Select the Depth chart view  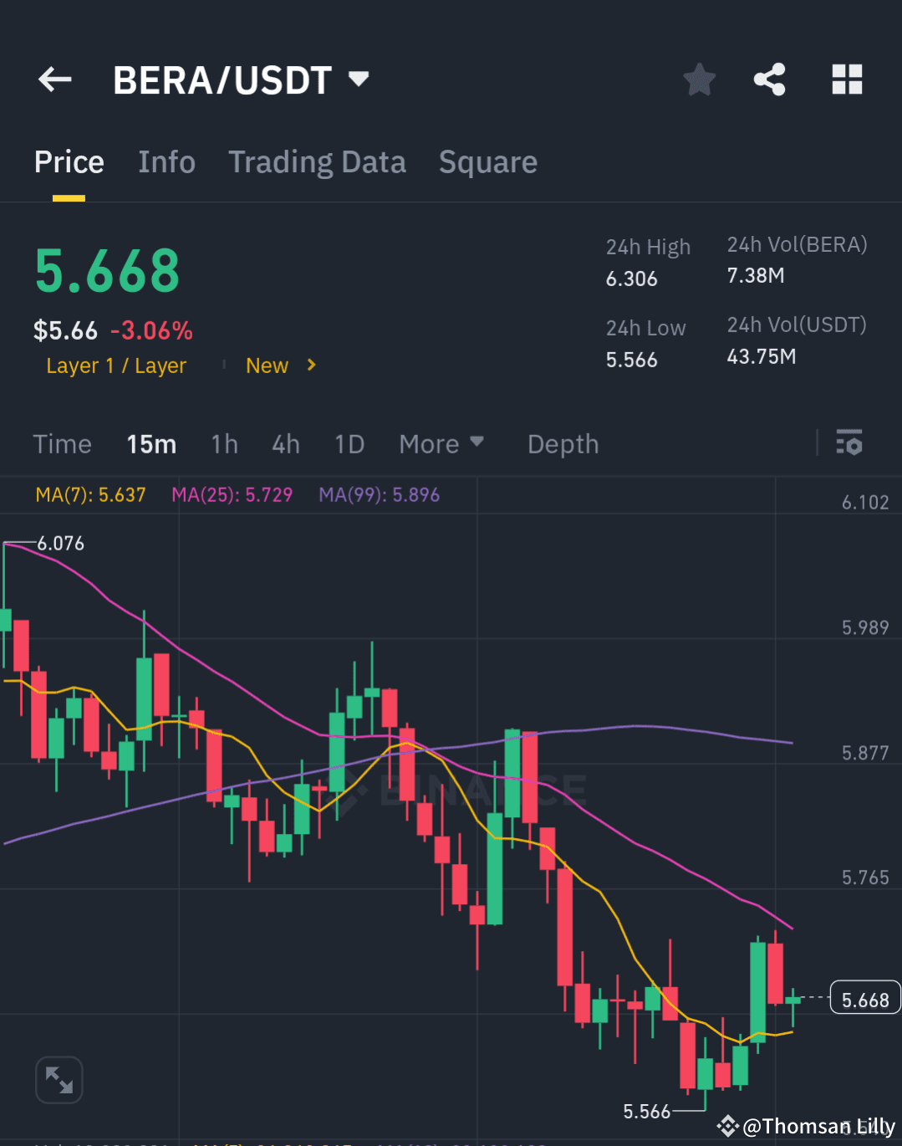click(x=563, y=443)
